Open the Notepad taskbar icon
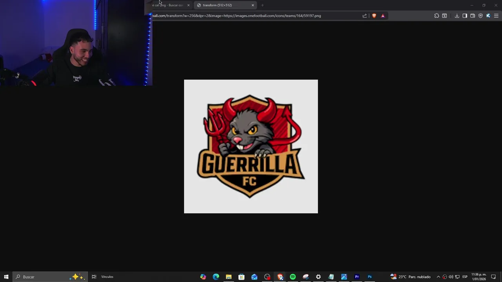 (331, 277)
